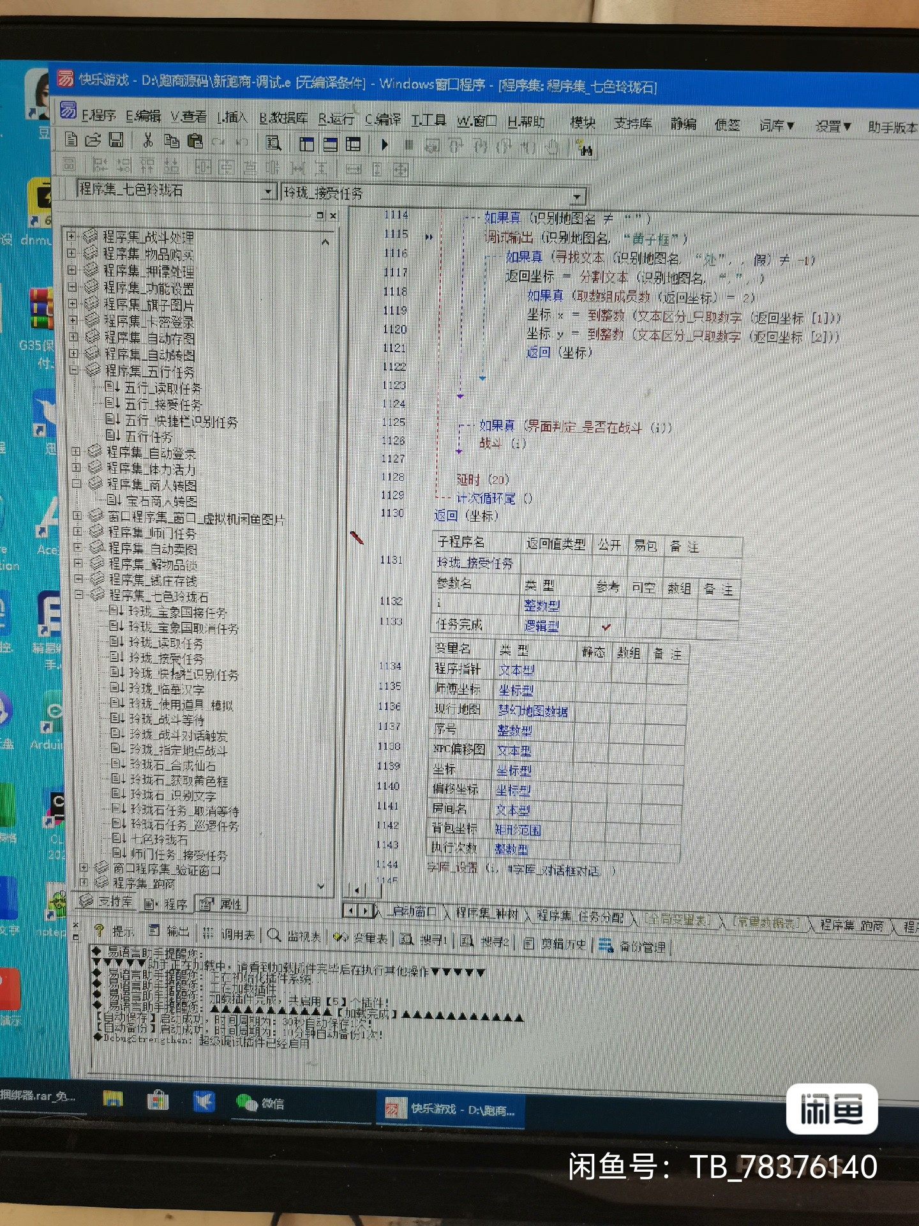The width and height of the screenshot is (919, 1226).
Task: Click the tree panel scroll-up arrow
Action: pyautogui.click(x=325, y=243)
